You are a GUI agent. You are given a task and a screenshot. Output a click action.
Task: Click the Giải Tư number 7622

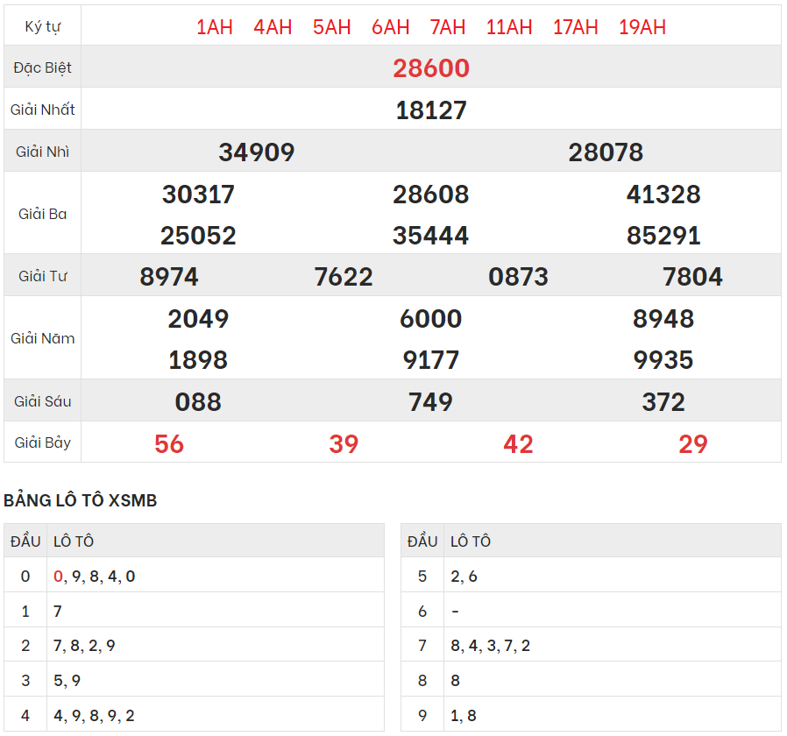[344, 277]
